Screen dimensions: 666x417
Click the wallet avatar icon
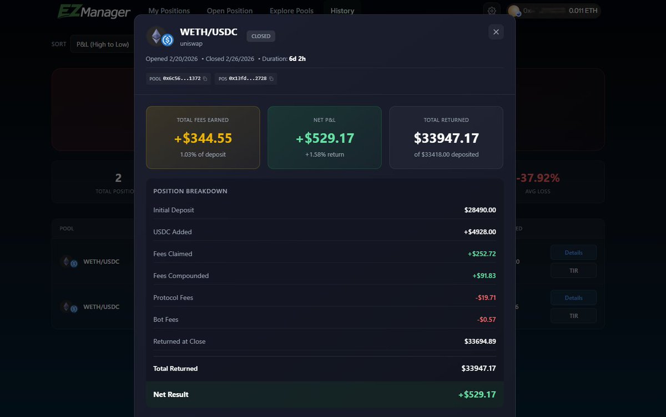point(514,11)
